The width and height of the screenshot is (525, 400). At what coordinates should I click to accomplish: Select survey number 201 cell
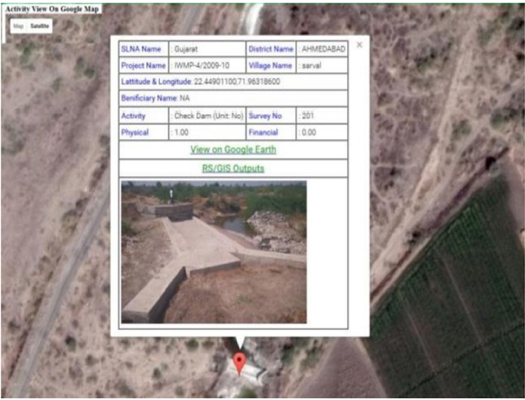coord(322,115)
